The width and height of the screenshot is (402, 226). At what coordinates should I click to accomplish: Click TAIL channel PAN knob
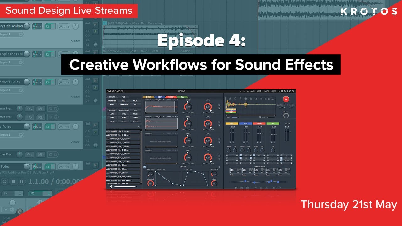273,150
